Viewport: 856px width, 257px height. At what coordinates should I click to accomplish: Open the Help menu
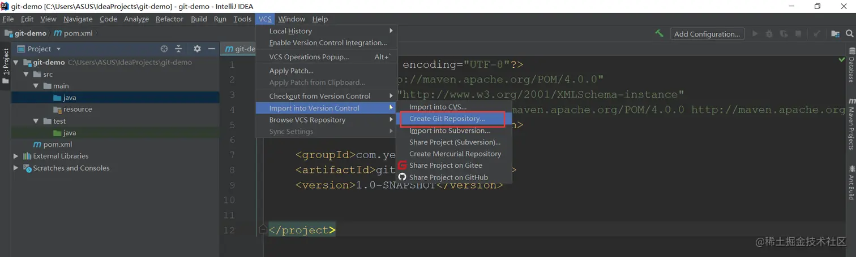click(320, 19)
